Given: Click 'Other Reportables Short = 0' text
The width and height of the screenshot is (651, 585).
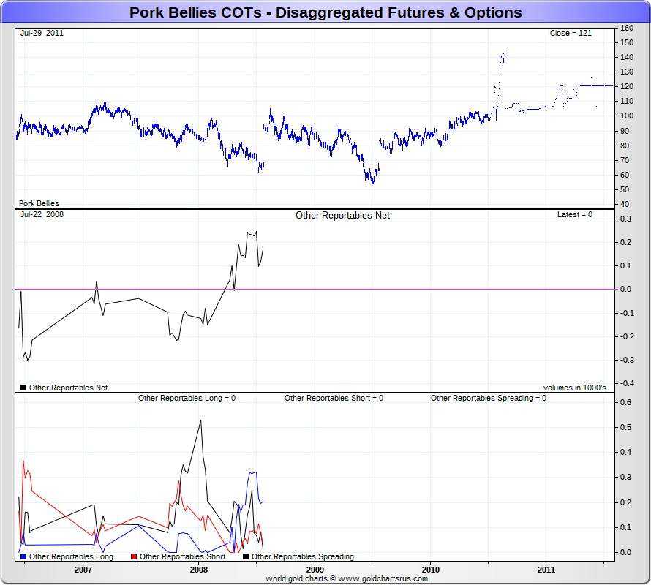Looking at the screenshot, I should pos(334,398).
